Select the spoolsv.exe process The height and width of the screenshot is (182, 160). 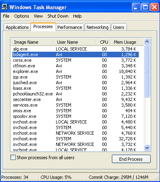click(x=75, y=116)
